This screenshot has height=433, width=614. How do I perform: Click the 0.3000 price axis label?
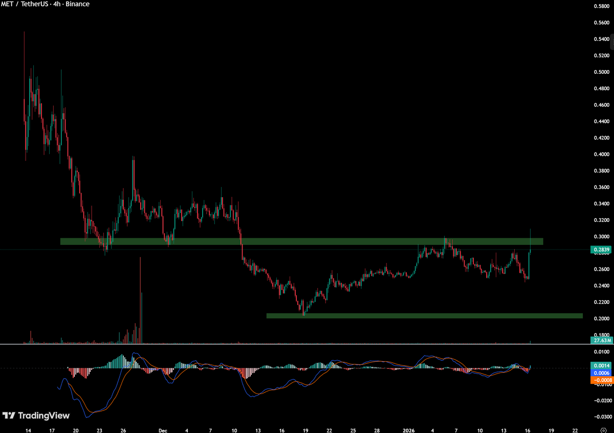click(601, 237)
